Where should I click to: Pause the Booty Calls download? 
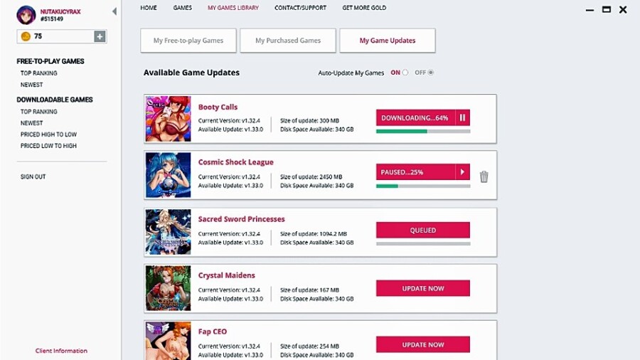click(462, 117)
